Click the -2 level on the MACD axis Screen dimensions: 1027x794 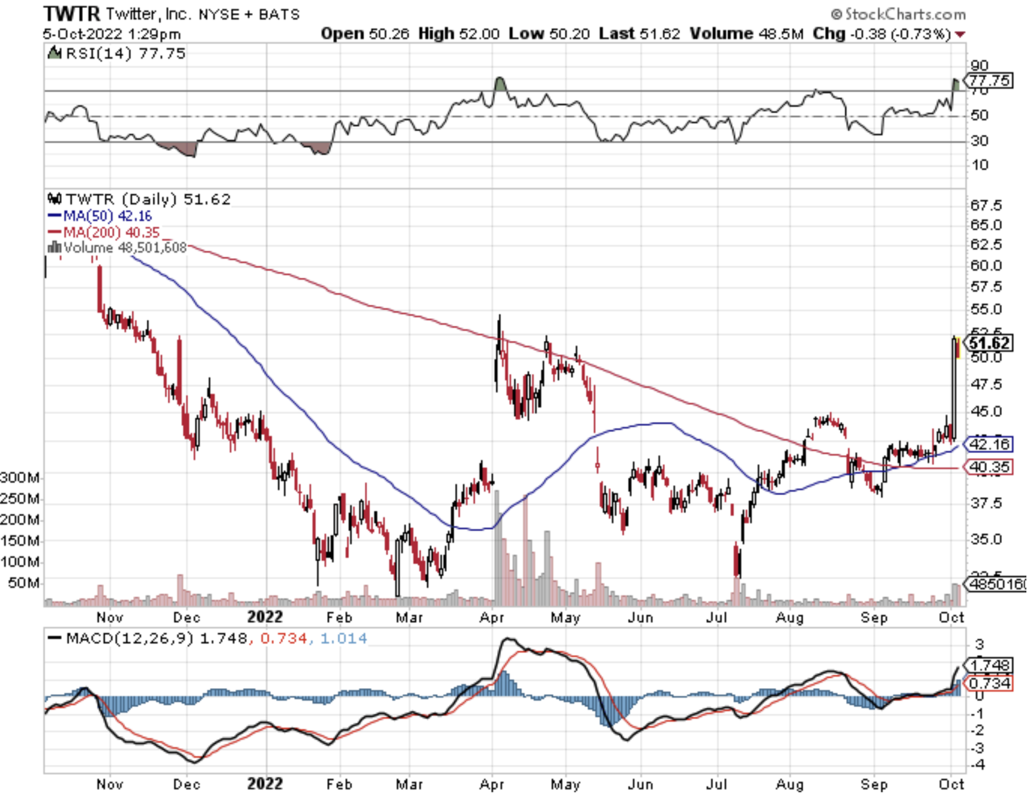[978, 730]
